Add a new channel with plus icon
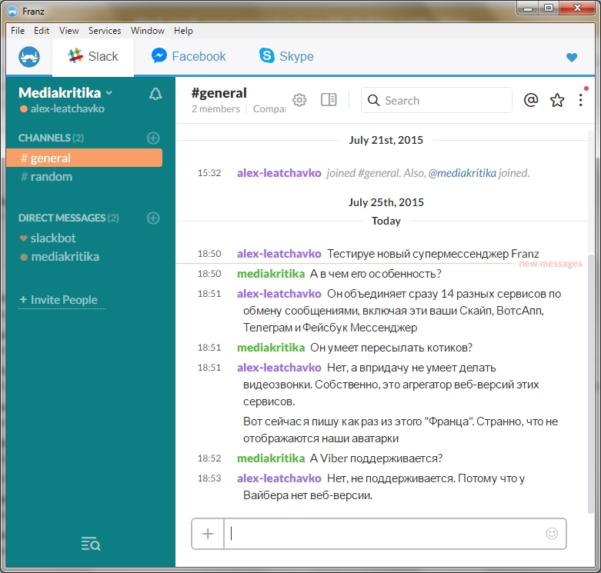This screenshot has width=601, height=573. 153,138
